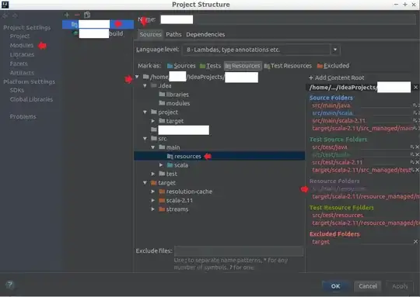
Task: Expand the test folder
Action: [x=153, y=174]
